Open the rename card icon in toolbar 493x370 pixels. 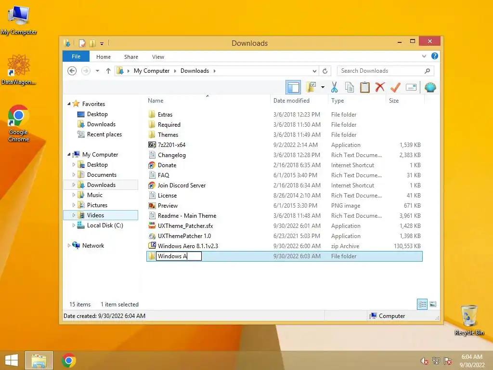point(411,87)
